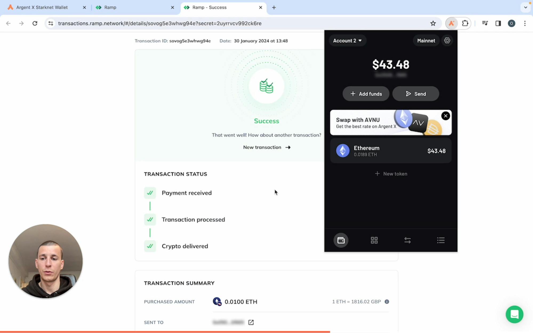Click the Add funds button
The width and height of the screenshot is (533, 333).
coord(366,94)
